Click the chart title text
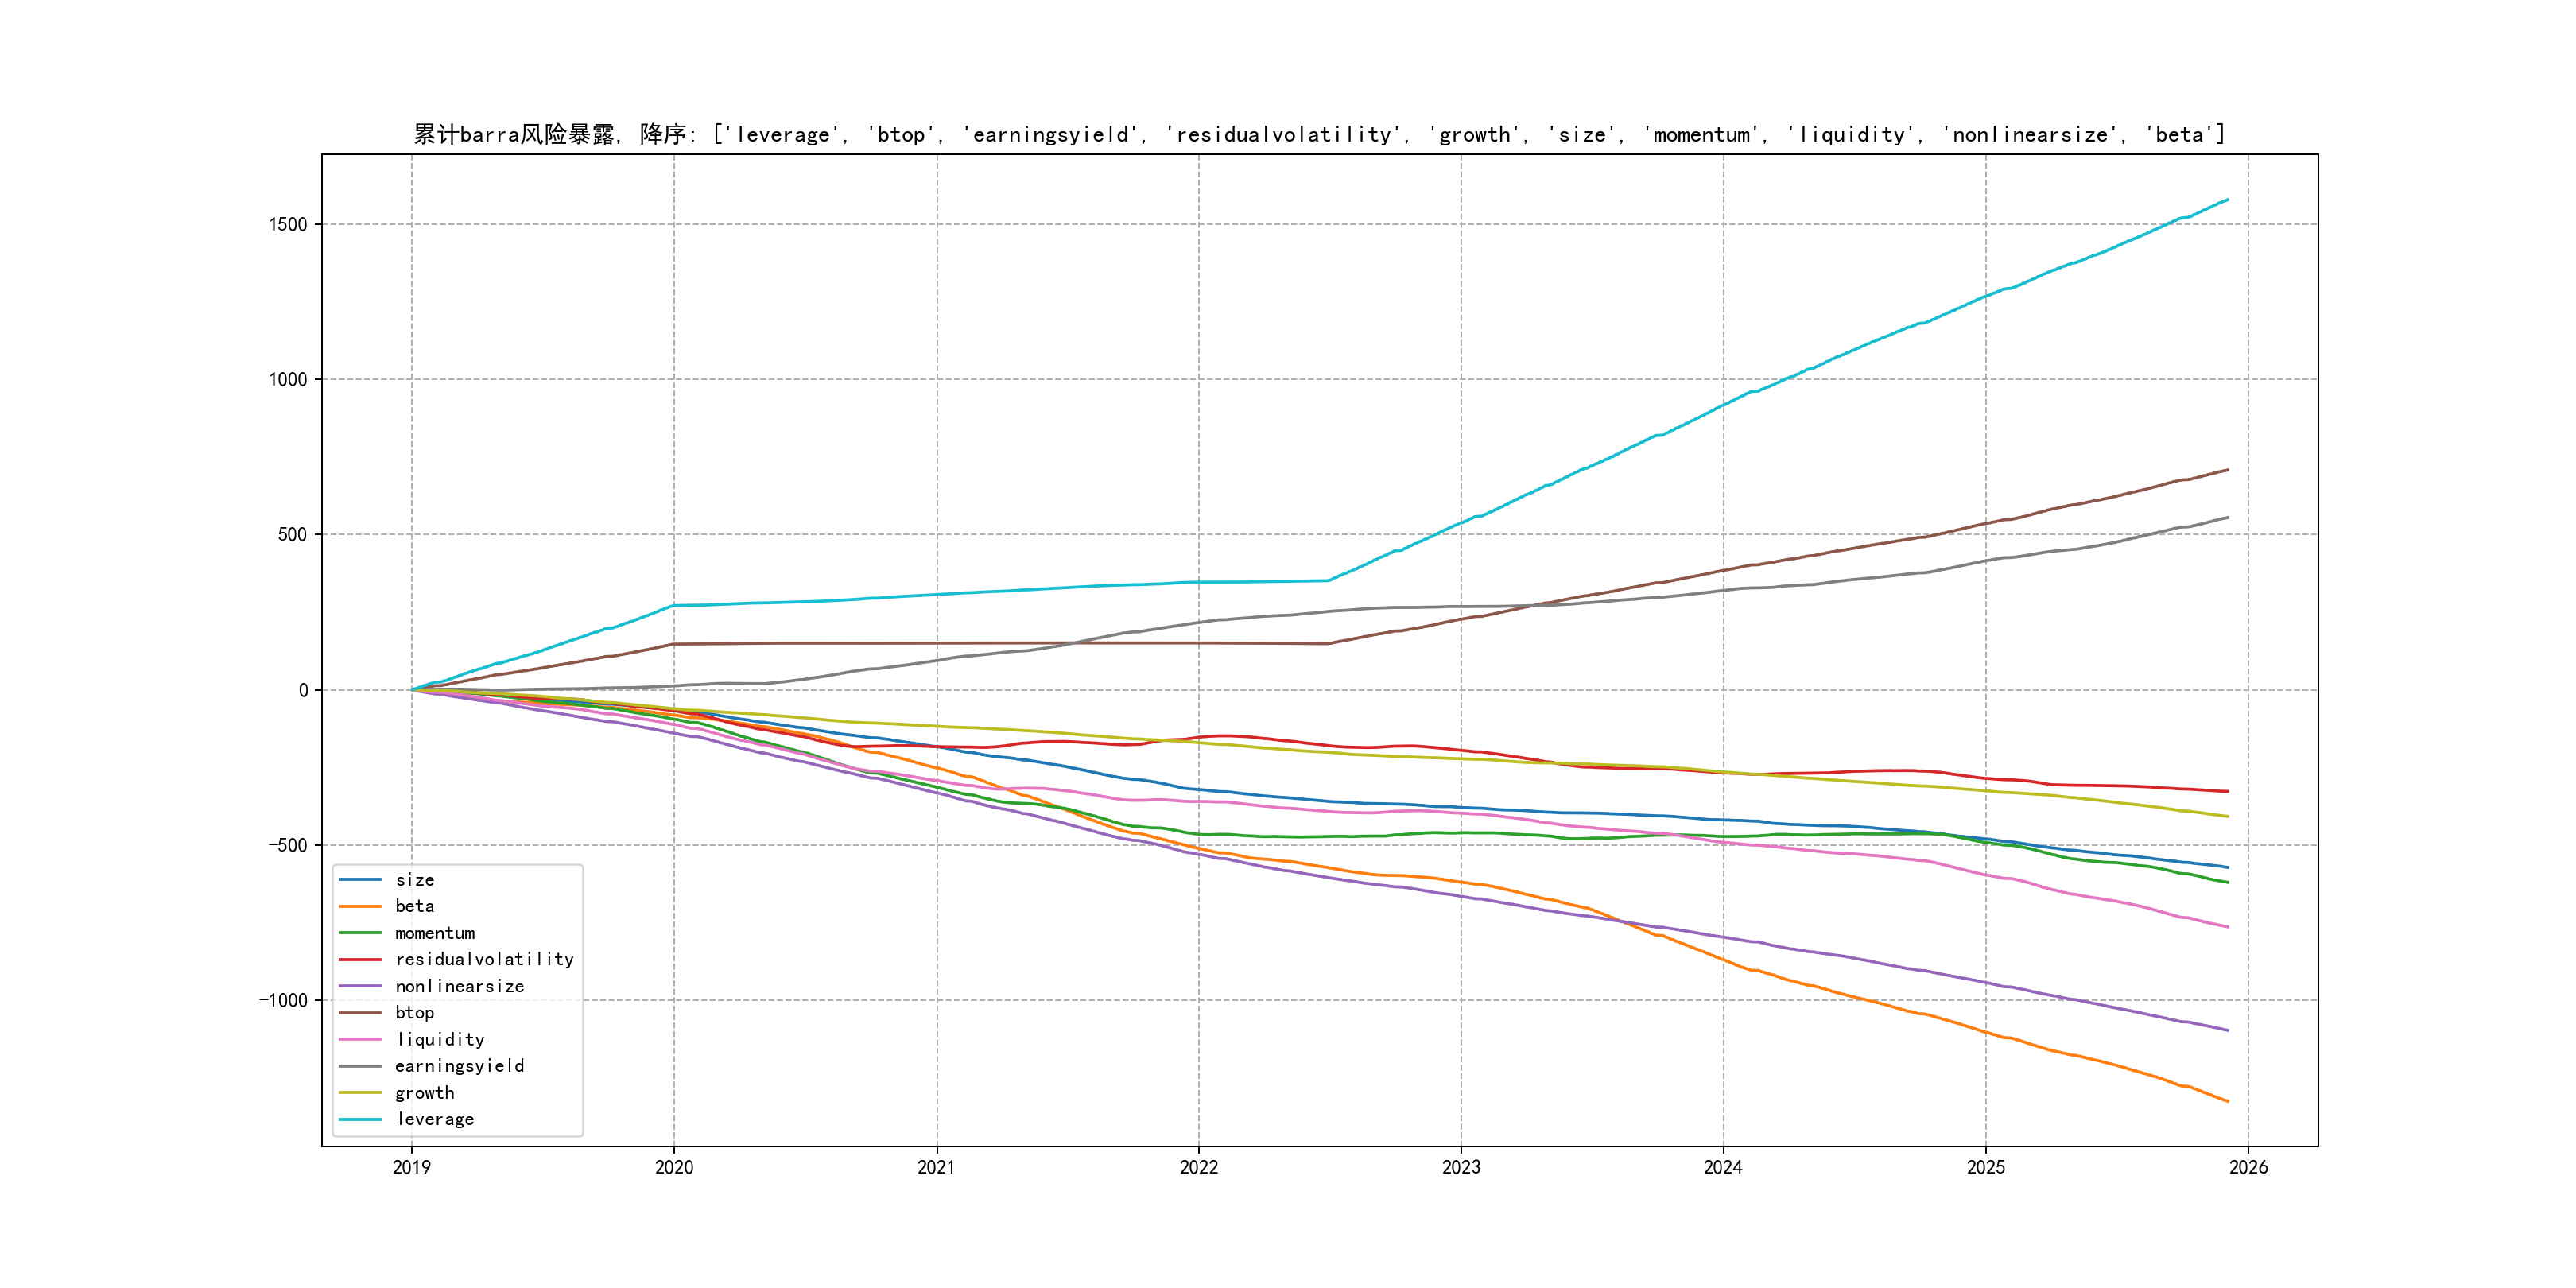The image size is (2576, 1288). [1319, 134]
